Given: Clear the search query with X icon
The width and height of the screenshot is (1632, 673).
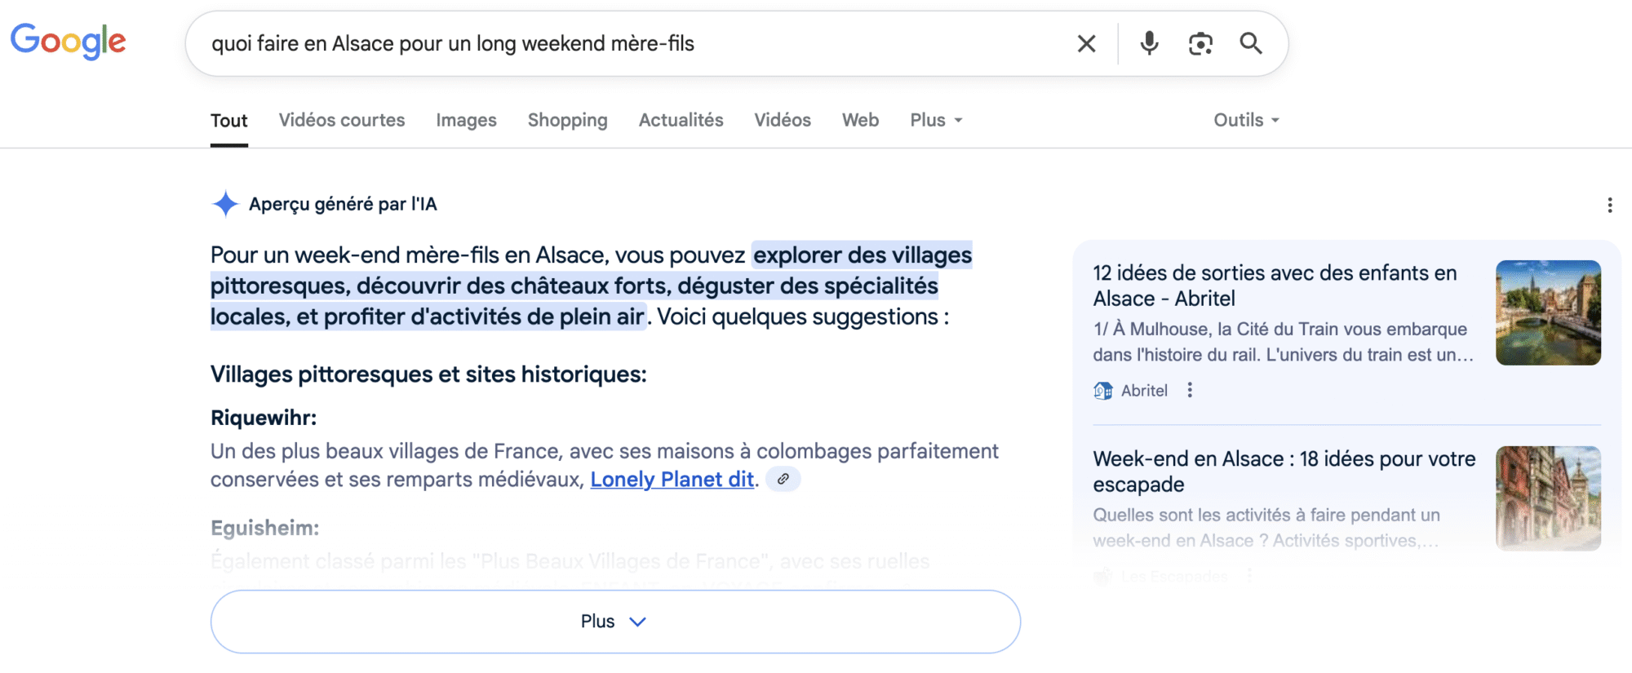Looking at the screenshot, I should click(1086, 43).
